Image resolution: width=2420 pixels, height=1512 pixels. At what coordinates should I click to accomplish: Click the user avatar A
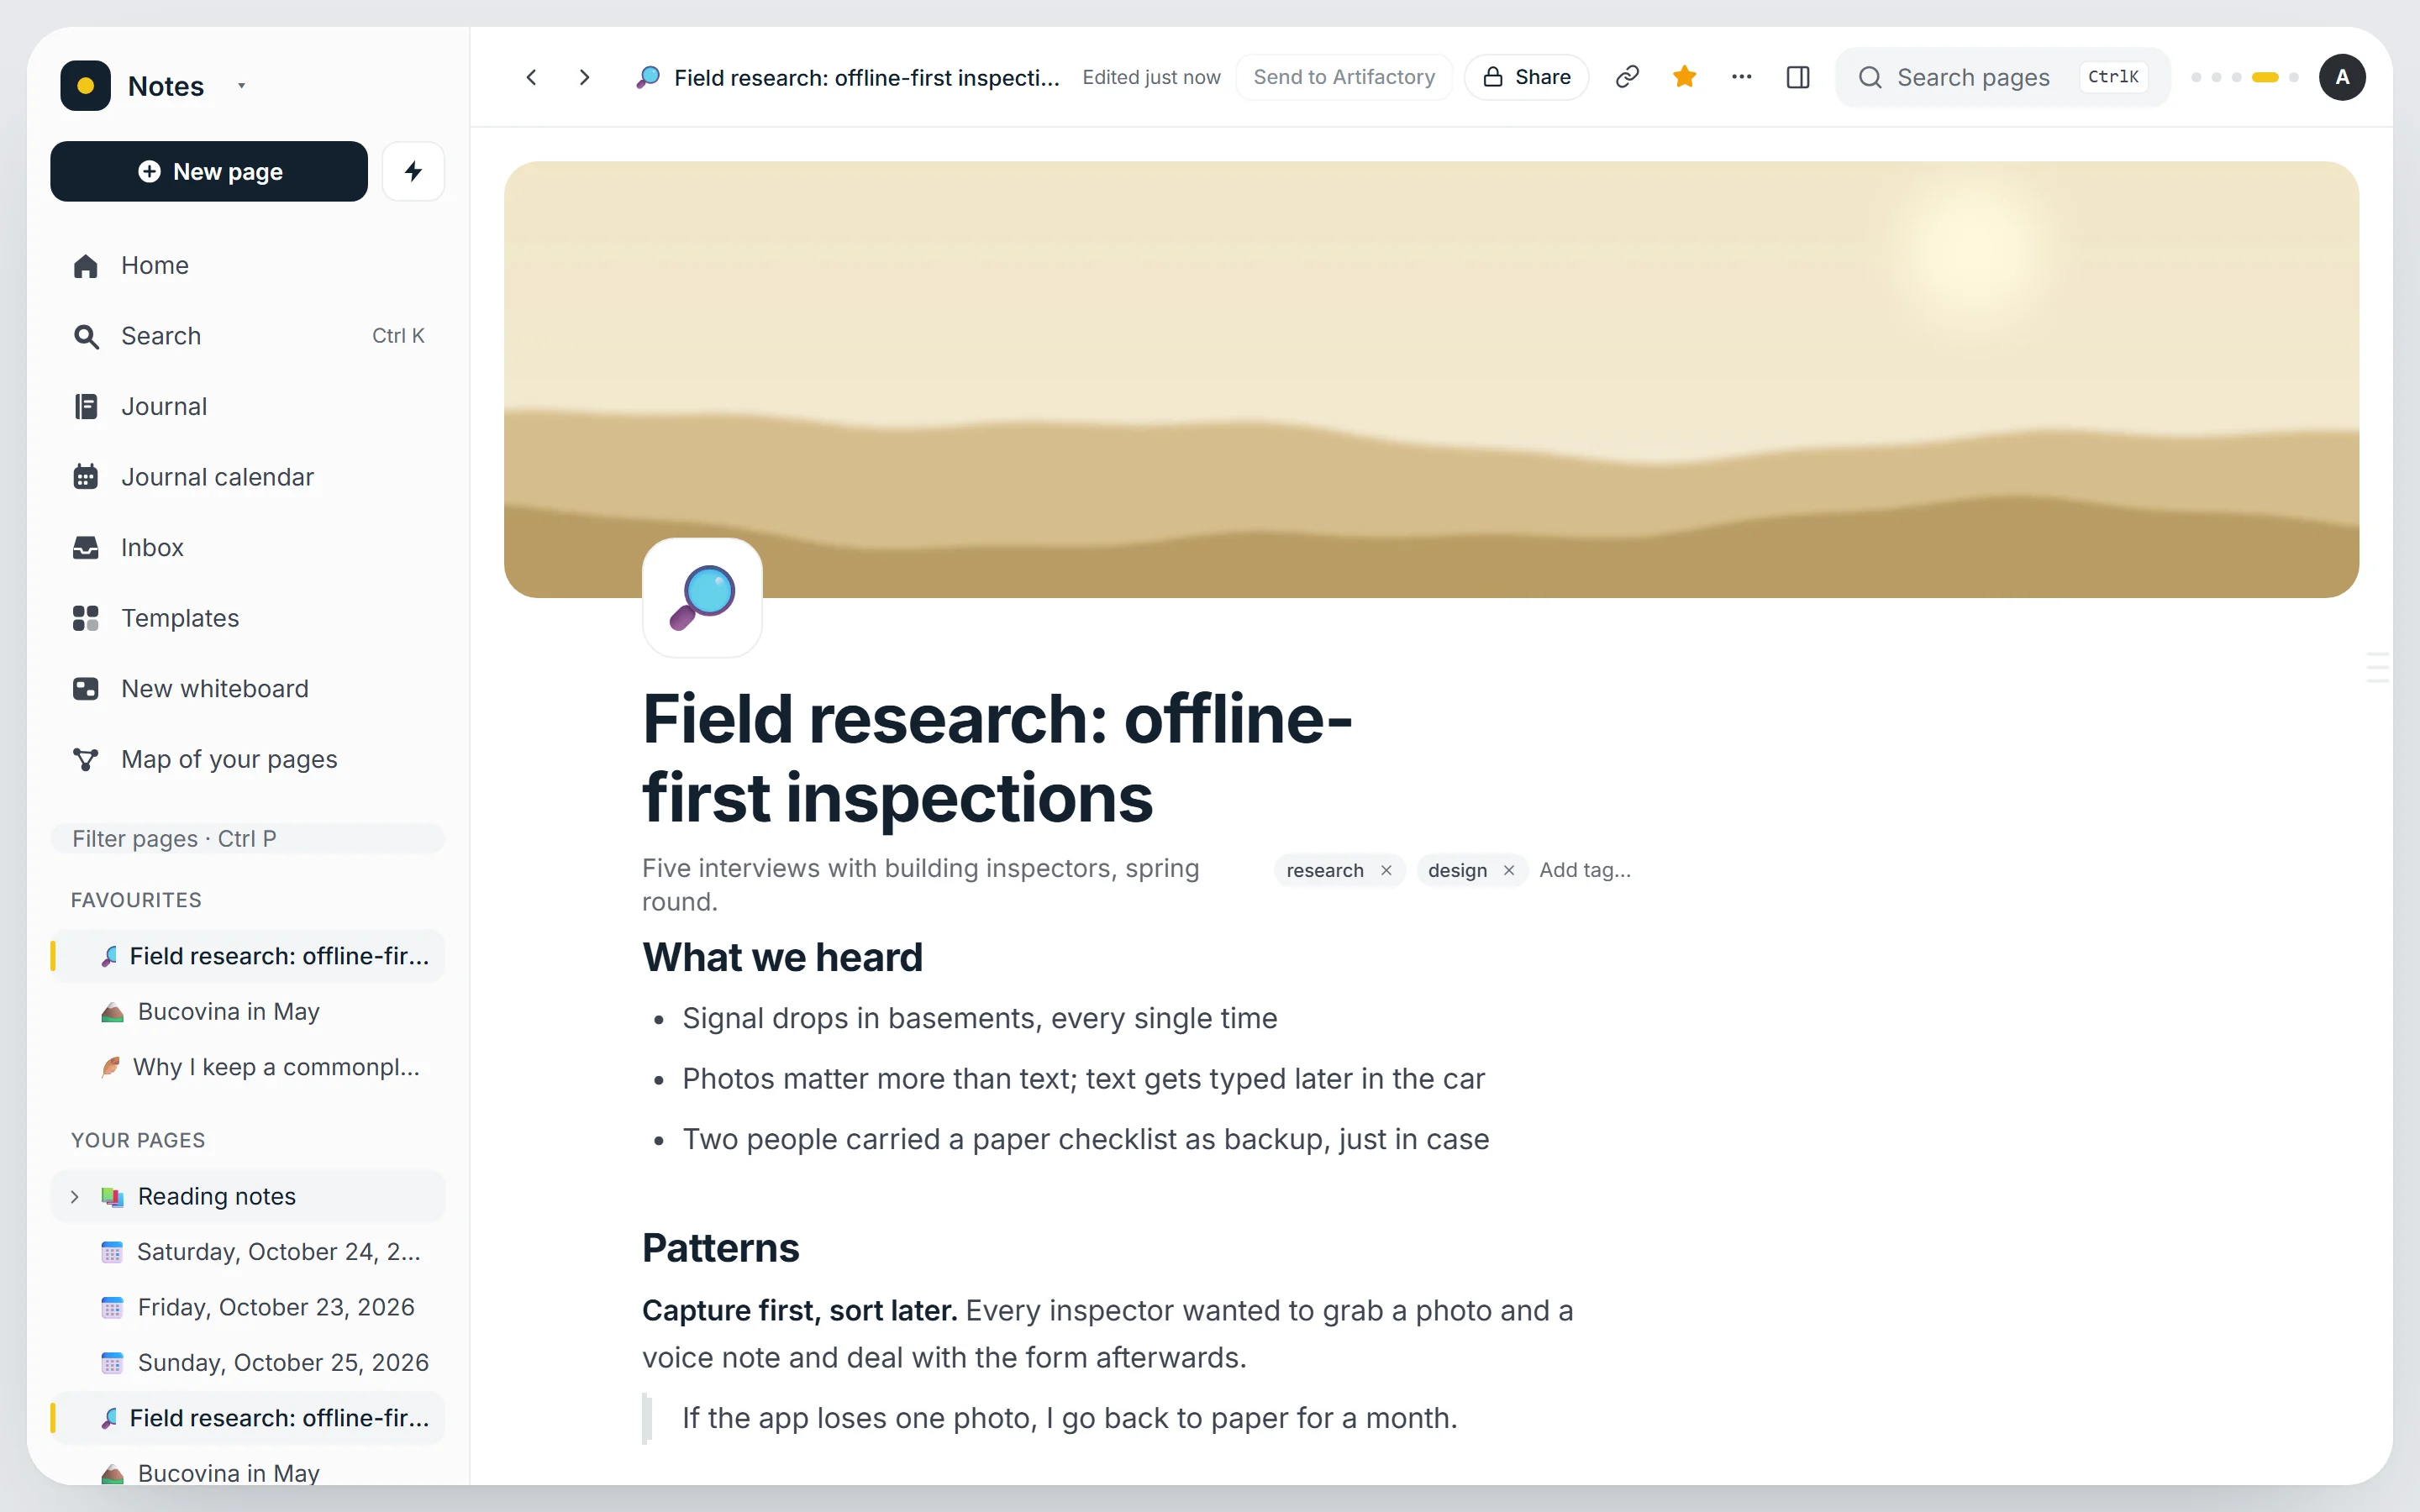(x=2342, y=77)
